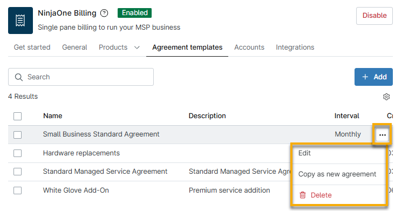This screenshot has width=395, height=211.
Task: Open the Hardware replacements template
Action: [x=81, y=153]
